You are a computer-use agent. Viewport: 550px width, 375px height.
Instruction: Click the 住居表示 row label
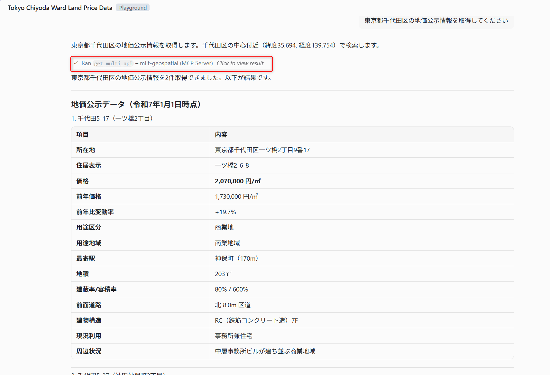coord(89,165)
